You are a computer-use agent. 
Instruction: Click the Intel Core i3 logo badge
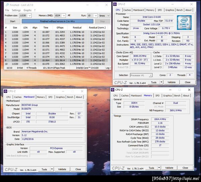[184, 22]
